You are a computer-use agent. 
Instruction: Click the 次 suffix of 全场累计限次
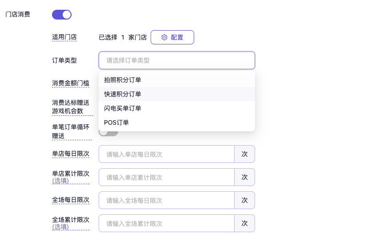pyautogui.click(x=244, y=224)
